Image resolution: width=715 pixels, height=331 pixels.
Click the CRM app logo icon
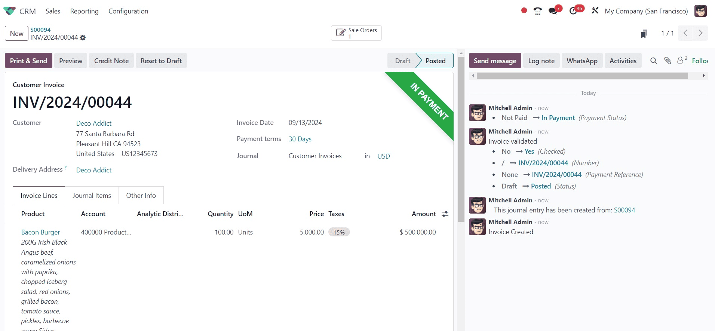[x=9, y=11]
